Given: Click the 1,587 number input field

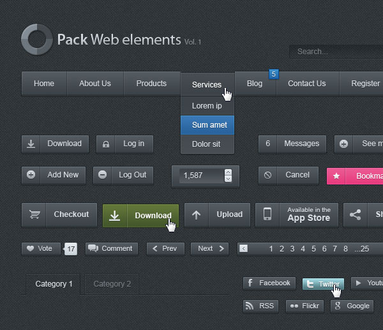Looking at the screenshot, I should click(x=202, y=176).
